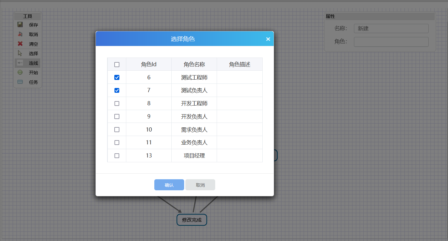This screenshot has height=241, width=448.
Task: Select the 修改完成 node on canvas
Action: 192,220
